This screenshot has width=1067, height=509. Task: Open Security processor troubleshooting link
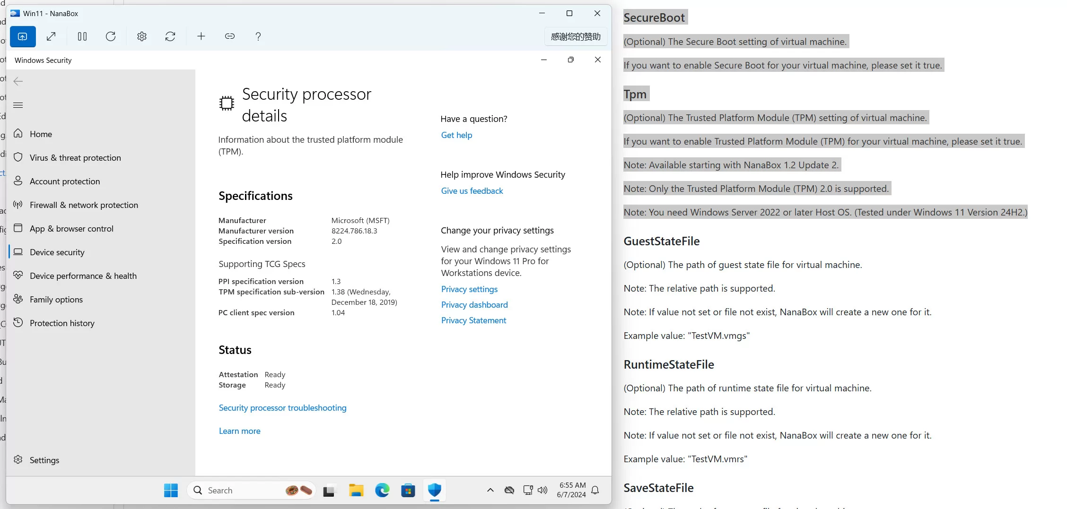coord(282,408)
